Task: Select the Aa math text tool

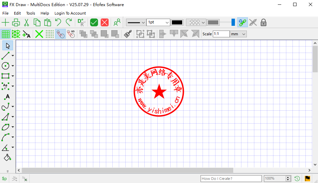Action: click(x=5, y=86)
